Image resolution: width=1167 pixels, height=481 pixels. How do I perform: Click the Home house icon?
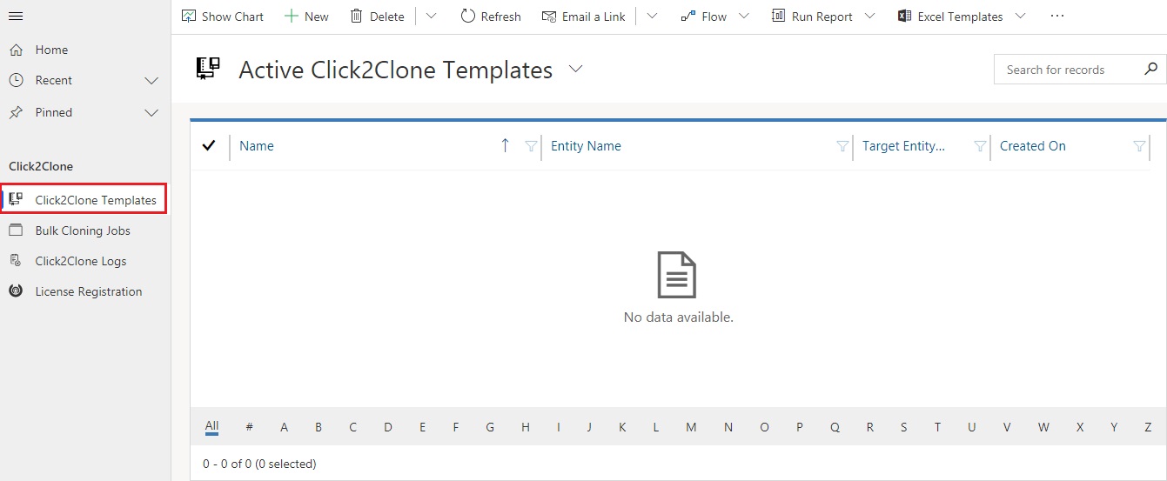16,50
